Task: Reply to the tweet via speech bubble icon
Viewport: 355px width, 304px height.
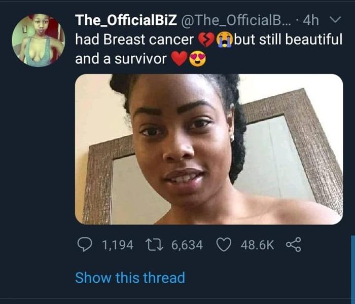Action: pyautogui.click(x=84, y=245)
